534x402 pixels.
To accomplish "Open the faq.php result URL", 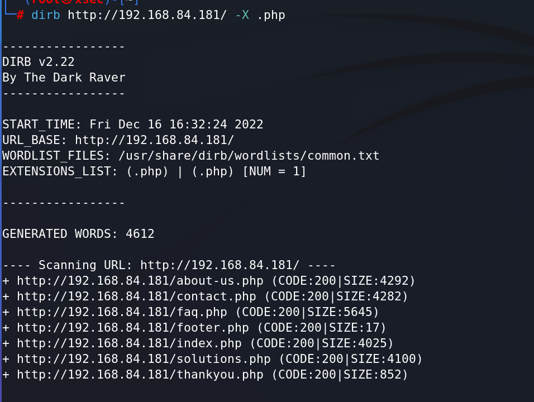I will pyautogui.click(x=122, y=312).
